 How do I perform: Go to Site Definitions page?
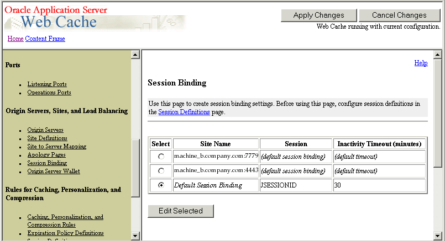(47, 138)
